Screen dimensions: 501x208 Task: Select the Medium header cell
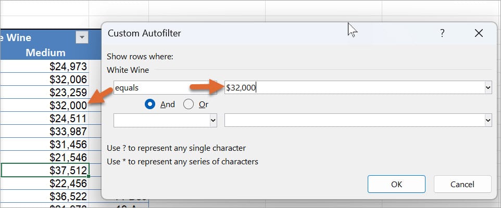(46, 53)
